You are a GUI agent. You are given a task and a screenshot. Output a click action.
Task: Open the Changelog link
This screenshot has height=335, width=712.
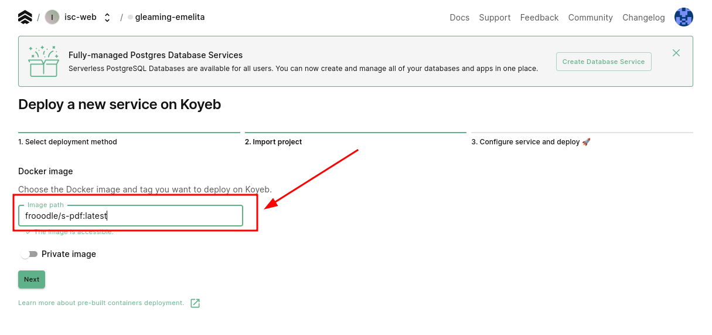click(643, 18)
